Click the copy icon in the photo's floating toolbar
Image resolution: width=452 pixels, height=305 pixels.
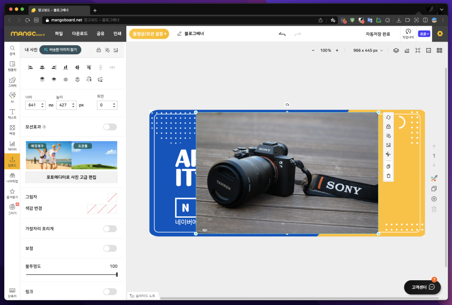point(388,166)
